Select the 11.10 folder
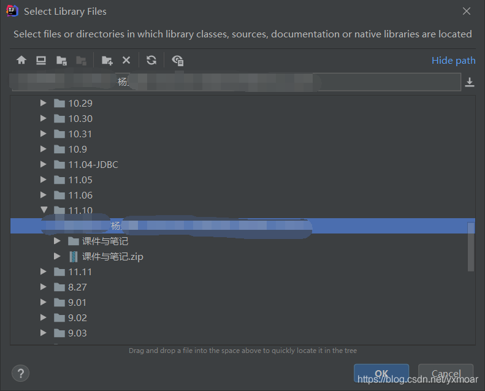Viewport: 485px width, 391px height. pyautogui.click(x=73, y=210)
